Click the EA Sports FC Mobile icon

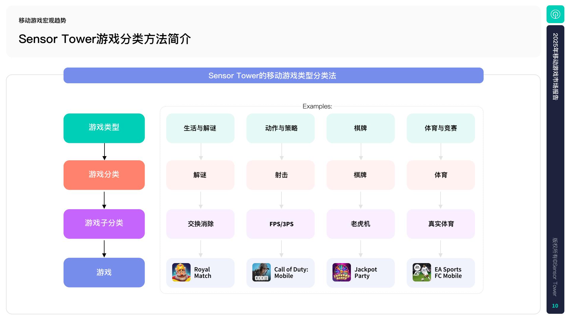click(x=422, y=272)
